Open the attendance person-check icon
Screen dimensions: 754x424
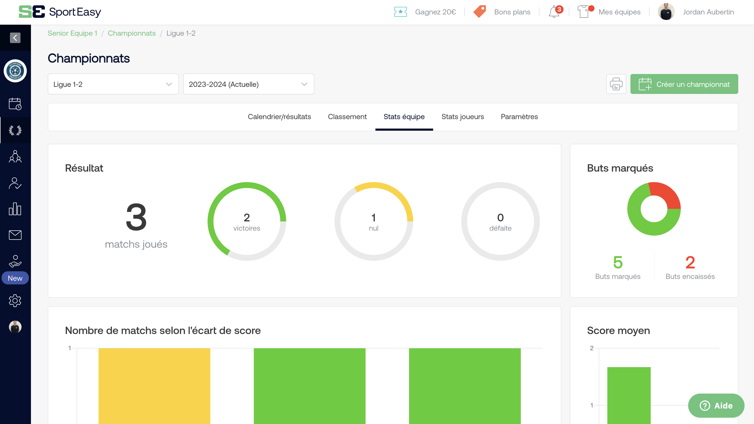15,183
